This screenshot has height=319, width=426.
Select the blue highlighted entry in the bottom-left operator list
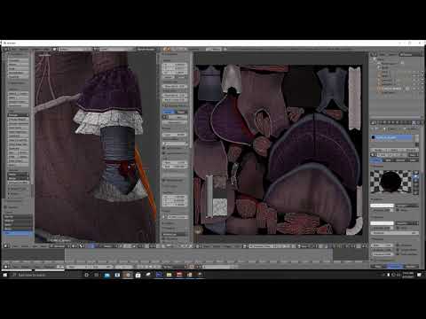18,233
